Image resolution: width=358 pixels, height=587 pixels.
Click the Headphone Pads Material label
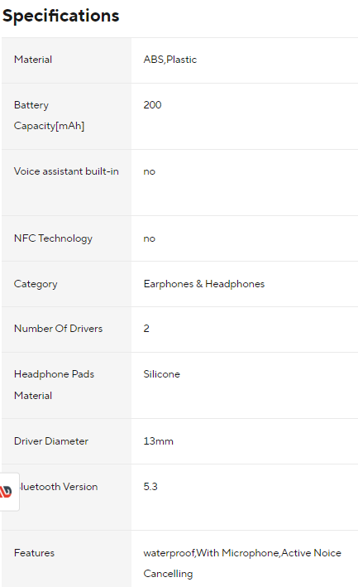54,385
